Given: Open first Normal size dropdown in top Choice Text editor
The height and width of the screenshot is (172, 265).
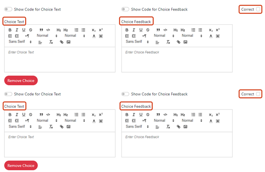Looking at the screenshot, I should pyautogui.click(x=47, y=36).
